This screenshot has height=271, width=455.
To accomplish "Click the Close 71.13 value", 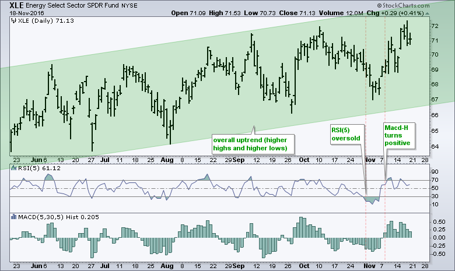I will coord(297,13).
